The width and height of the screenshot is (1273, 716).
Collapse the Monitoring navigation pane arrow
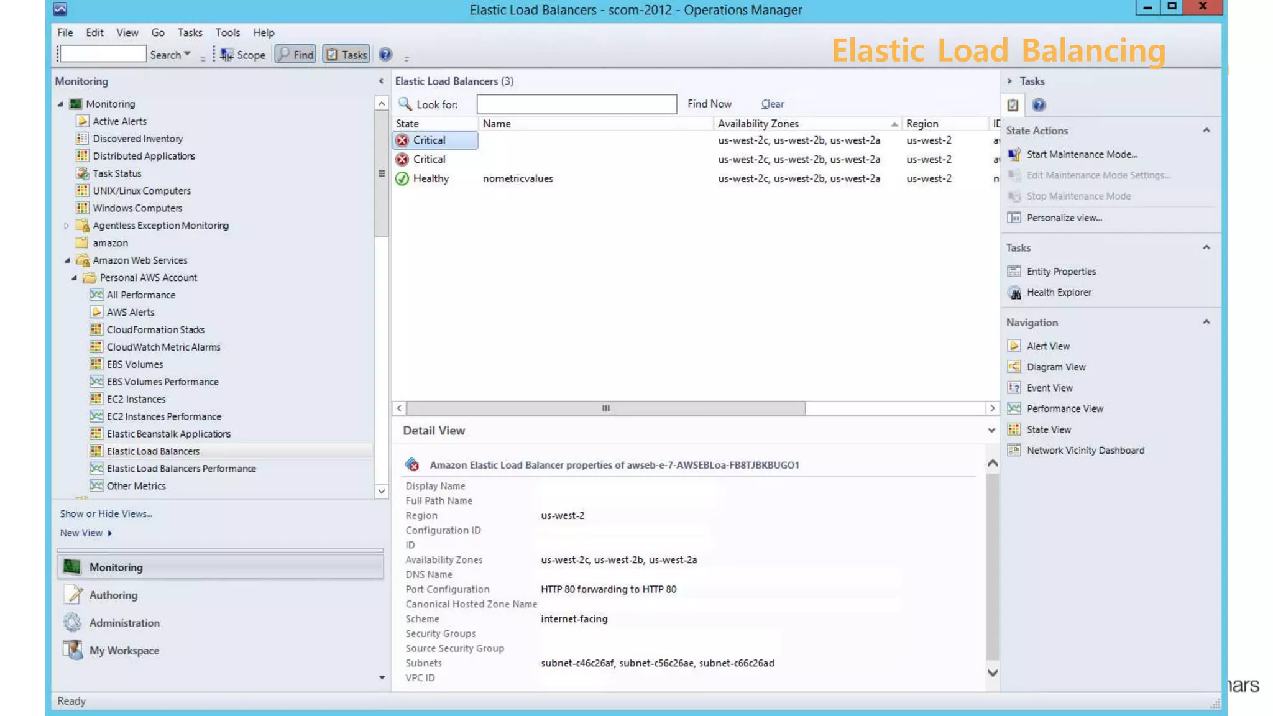tap(381, 81)
